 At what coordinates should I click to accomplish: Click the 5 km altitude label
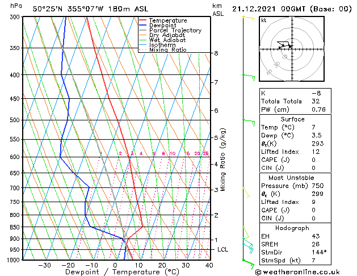click(x=216, y=138)
